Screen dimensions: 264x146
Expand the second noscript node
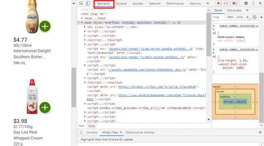pos(85,82)
